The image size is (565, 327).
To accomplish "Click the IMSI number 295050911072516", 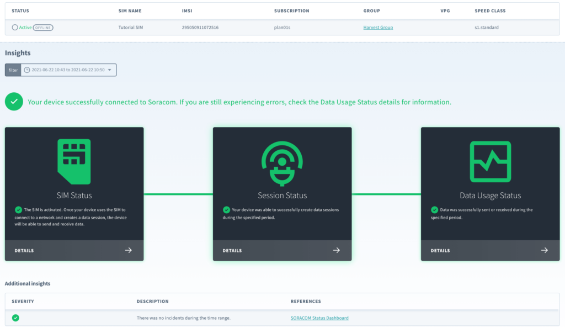I will click(x=200, y=28).
